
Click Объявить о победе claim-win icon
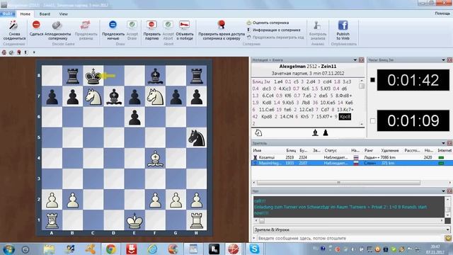pyautogui.click(x=184, y=25)
